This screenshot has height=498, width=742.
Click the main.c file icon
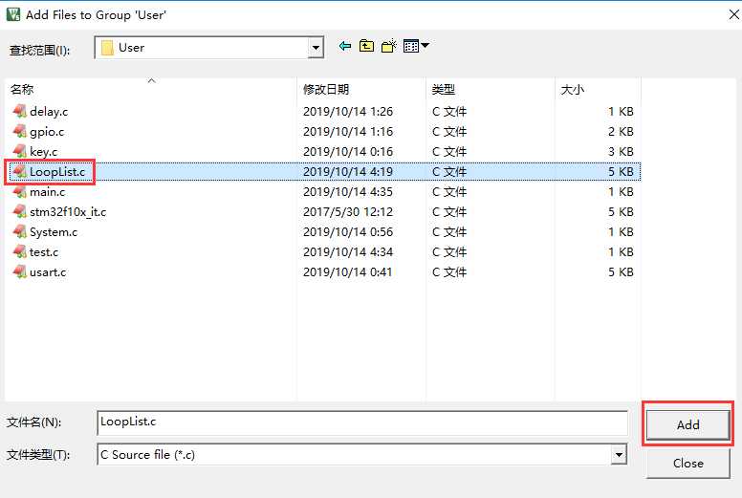pyautogui.click(x=19, y=191)
